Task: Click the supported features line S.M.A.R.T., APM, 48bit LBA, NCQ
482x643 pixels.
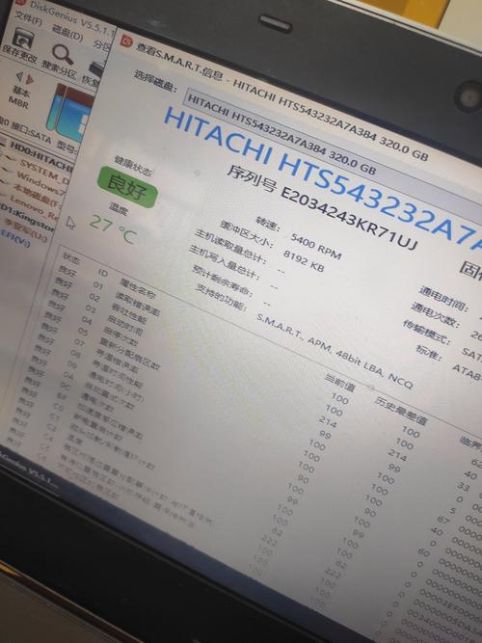Action: pyautogui.click(x=334, y=352)
